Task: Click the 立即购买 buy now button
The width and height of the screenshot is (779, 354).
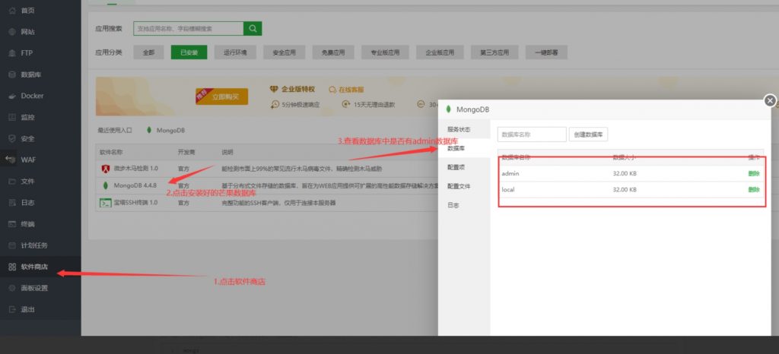Action: 222,96
